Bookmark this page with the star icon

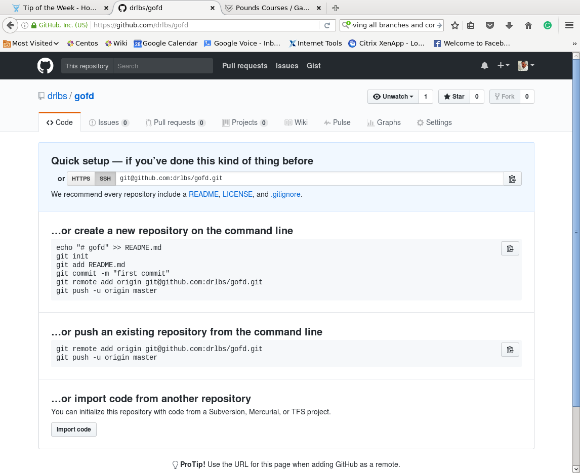(454, 25)
